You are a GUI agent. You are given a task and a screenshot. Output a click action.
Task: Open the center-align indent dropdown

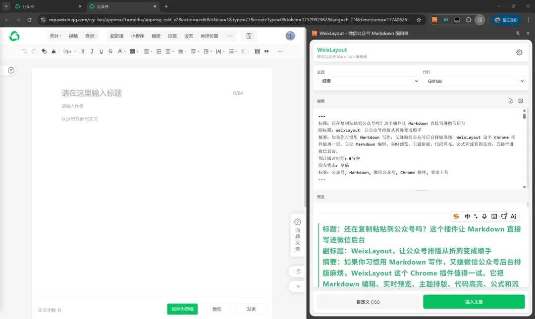[x=169, y=51]
